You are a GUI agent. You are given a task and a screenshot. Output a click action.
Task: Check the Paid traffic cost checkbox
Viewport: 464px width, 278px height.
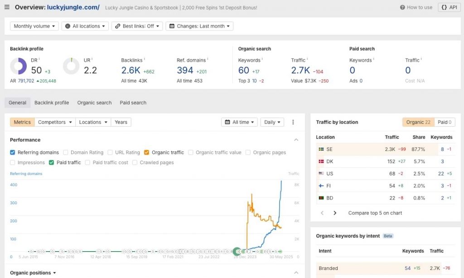(87, 162)
